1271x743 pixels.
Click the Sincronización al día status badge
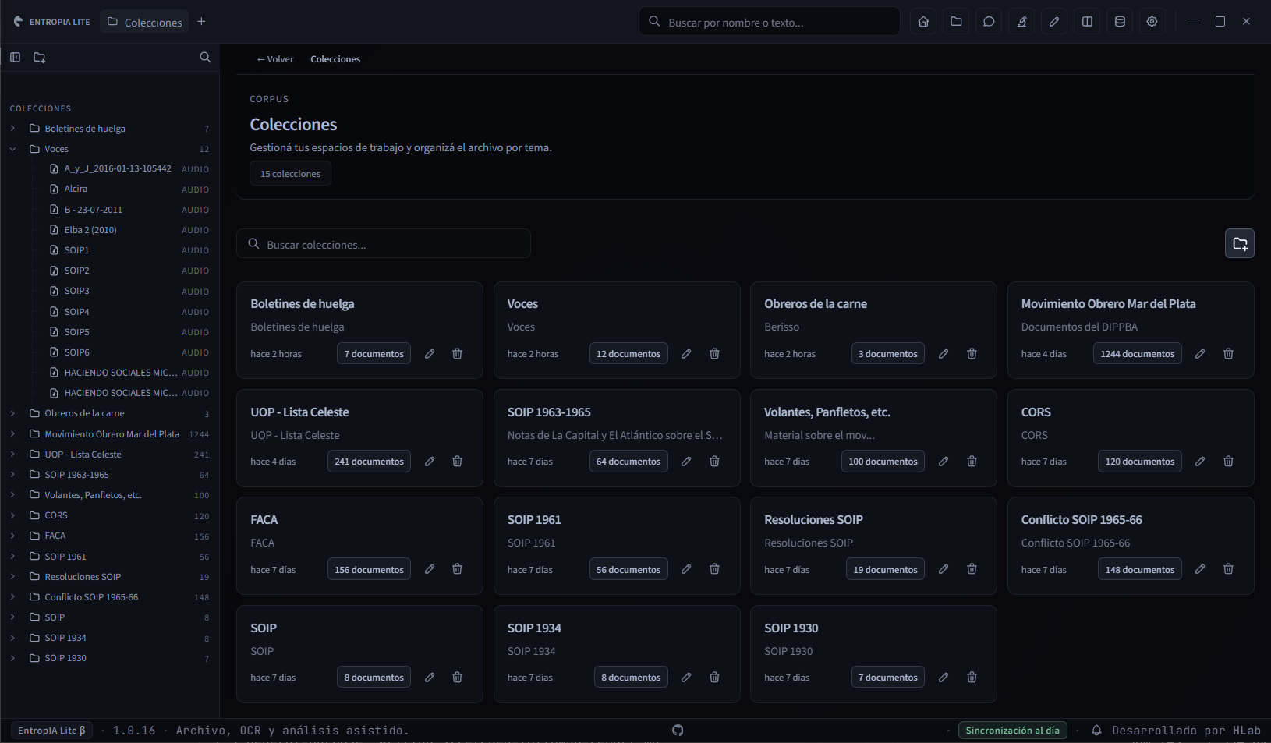tap(1012, 731)
